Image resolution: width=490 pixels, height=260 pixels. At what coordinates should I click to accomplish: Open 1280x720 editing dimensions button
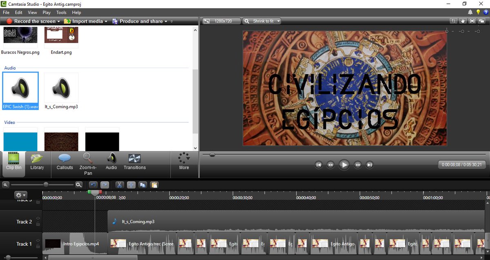[x=221, y=21]
